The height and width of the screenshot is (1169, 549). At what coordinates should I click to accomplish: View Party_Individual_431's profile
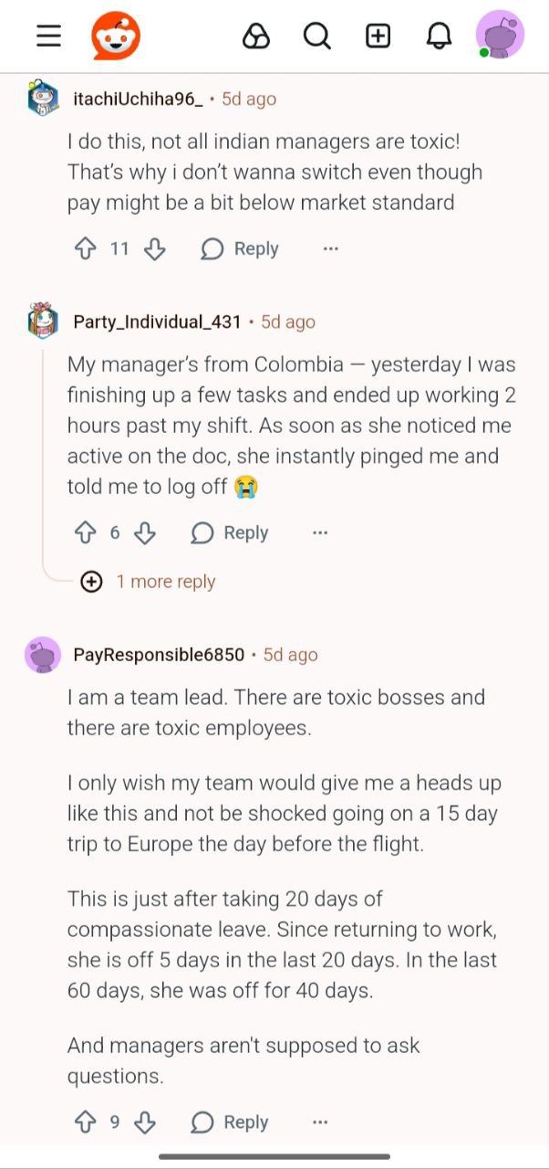pyautogui.click(x=158, y=321)
